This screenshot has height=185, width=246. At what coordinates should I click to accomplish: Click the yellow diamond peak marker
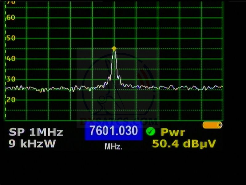[x=114, y=48]
